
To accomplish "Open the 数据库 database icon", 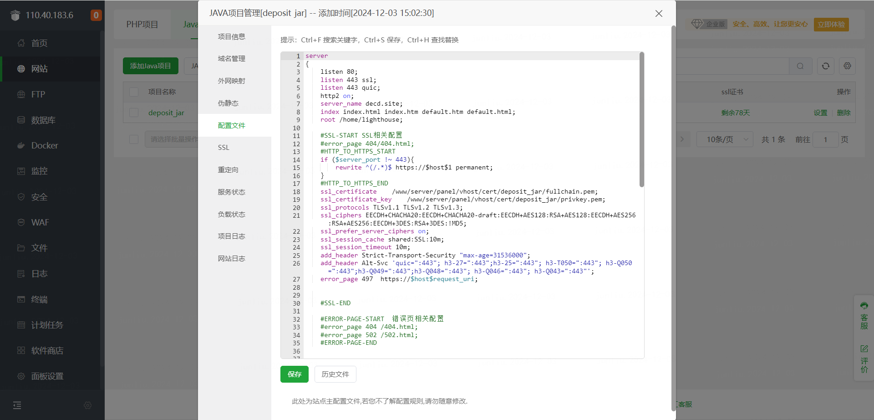I will pos(21,120).
